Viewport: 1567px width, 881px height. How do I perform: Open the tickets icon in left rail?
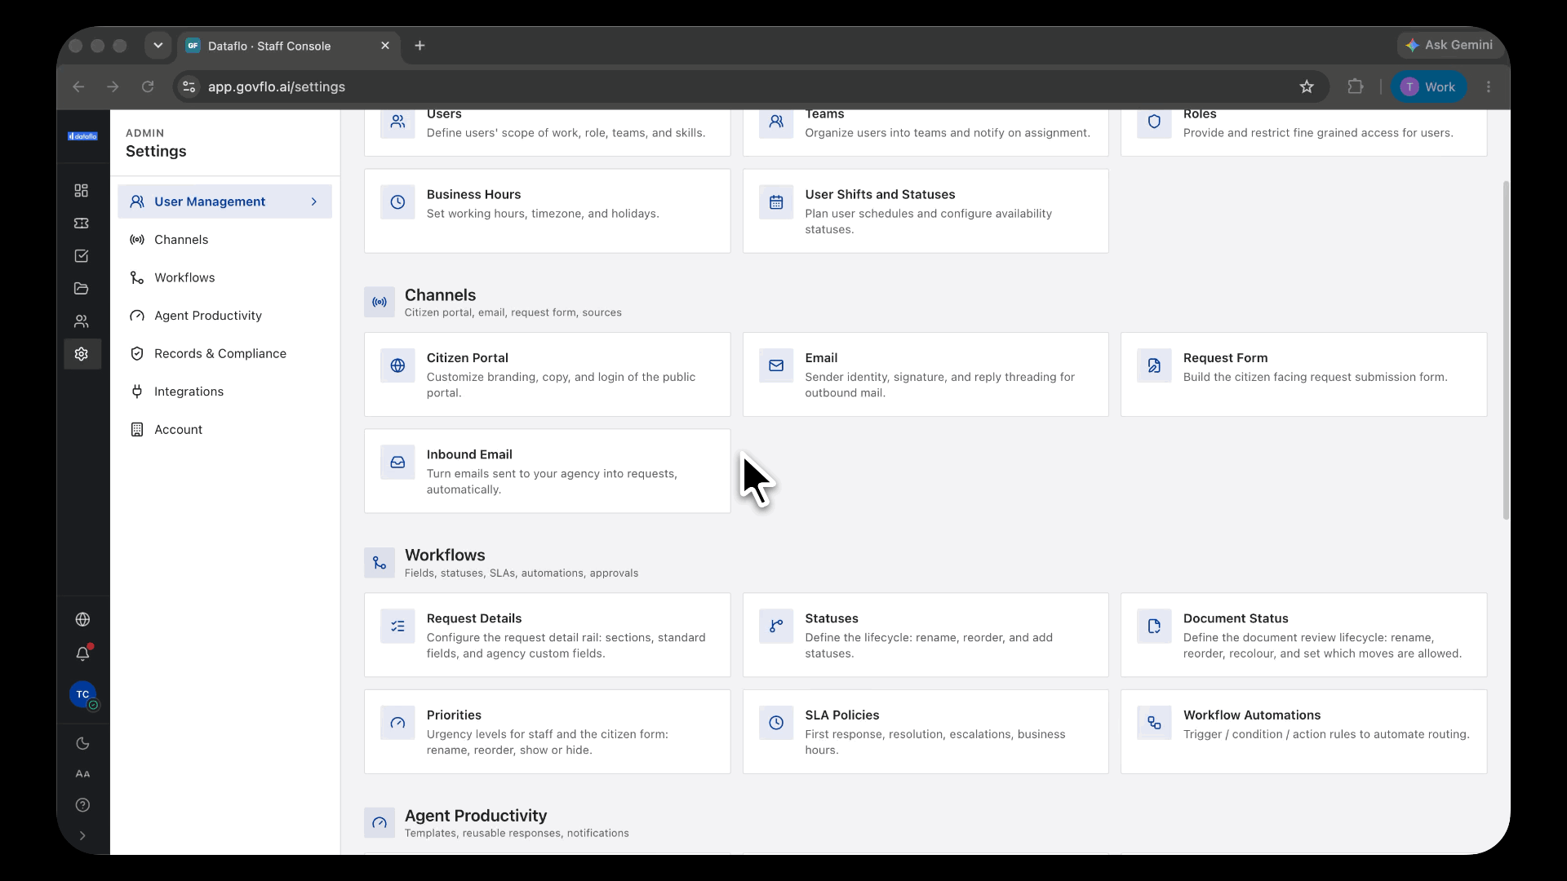tap(82, 223)
